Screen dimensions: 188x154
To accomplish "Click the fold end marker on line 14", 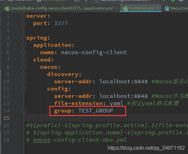I will tap(24, 111).
